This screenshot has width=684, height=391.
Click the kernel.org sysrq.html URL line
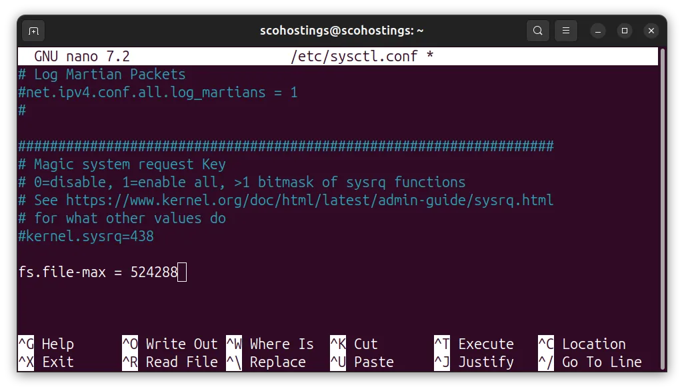click(x=286, y=200)
